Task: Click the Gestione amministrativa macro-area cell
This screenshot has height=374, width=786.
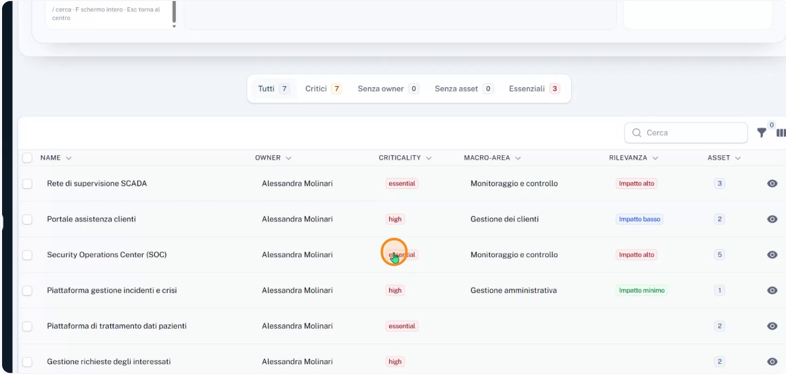Action: tap(513, 290)
